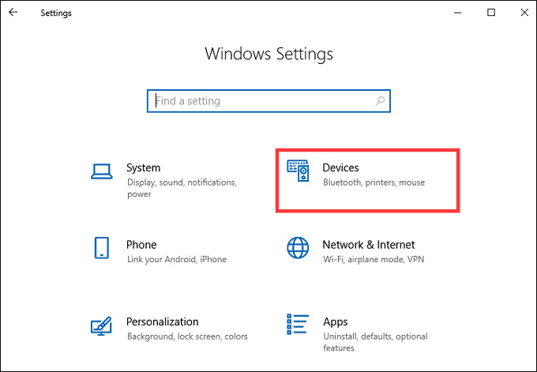The width and height of the screenshot is (537, 372).
Task: Click the back arrow in Settings
Action: [13, 13]
